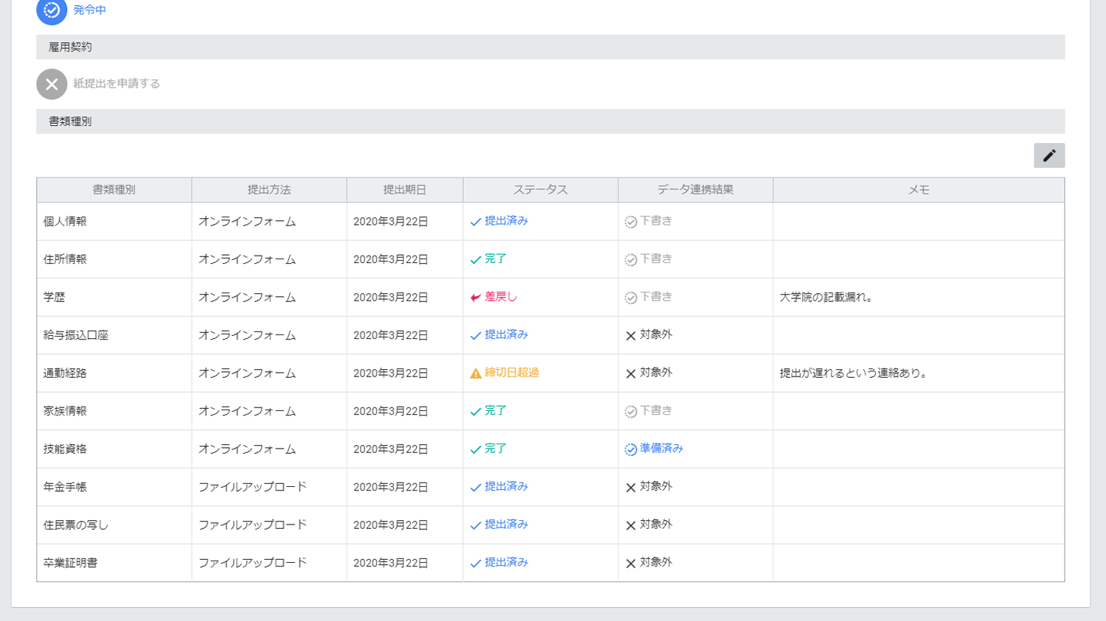1106x621 pixels.
Task: Click green checkmark icon in 住所情報 row
Action: 476,260
